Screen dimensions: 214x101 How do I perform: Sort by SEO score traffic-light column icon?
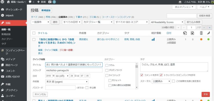tap(201, 33)
